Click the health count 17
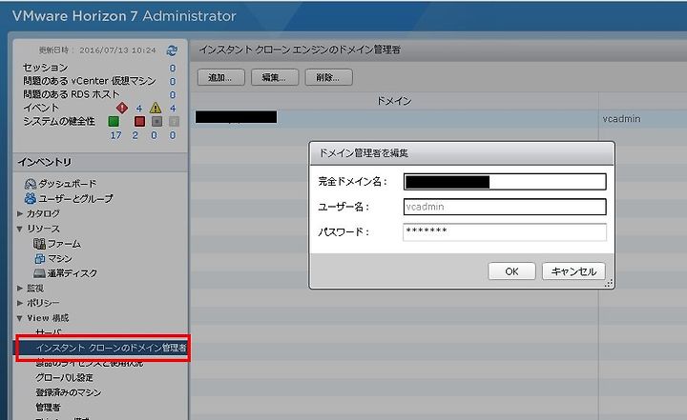This screenshot has width=687, height=420. [x=115, y=135]
